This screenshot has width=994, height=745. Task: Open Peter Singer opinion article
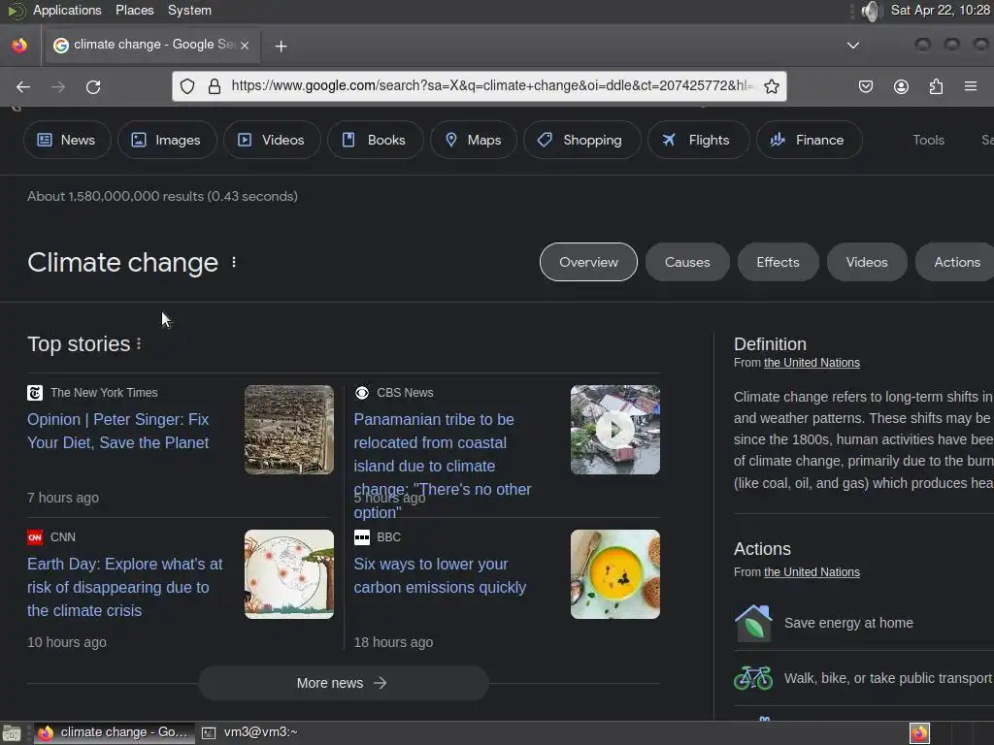[x=117, y=431]
